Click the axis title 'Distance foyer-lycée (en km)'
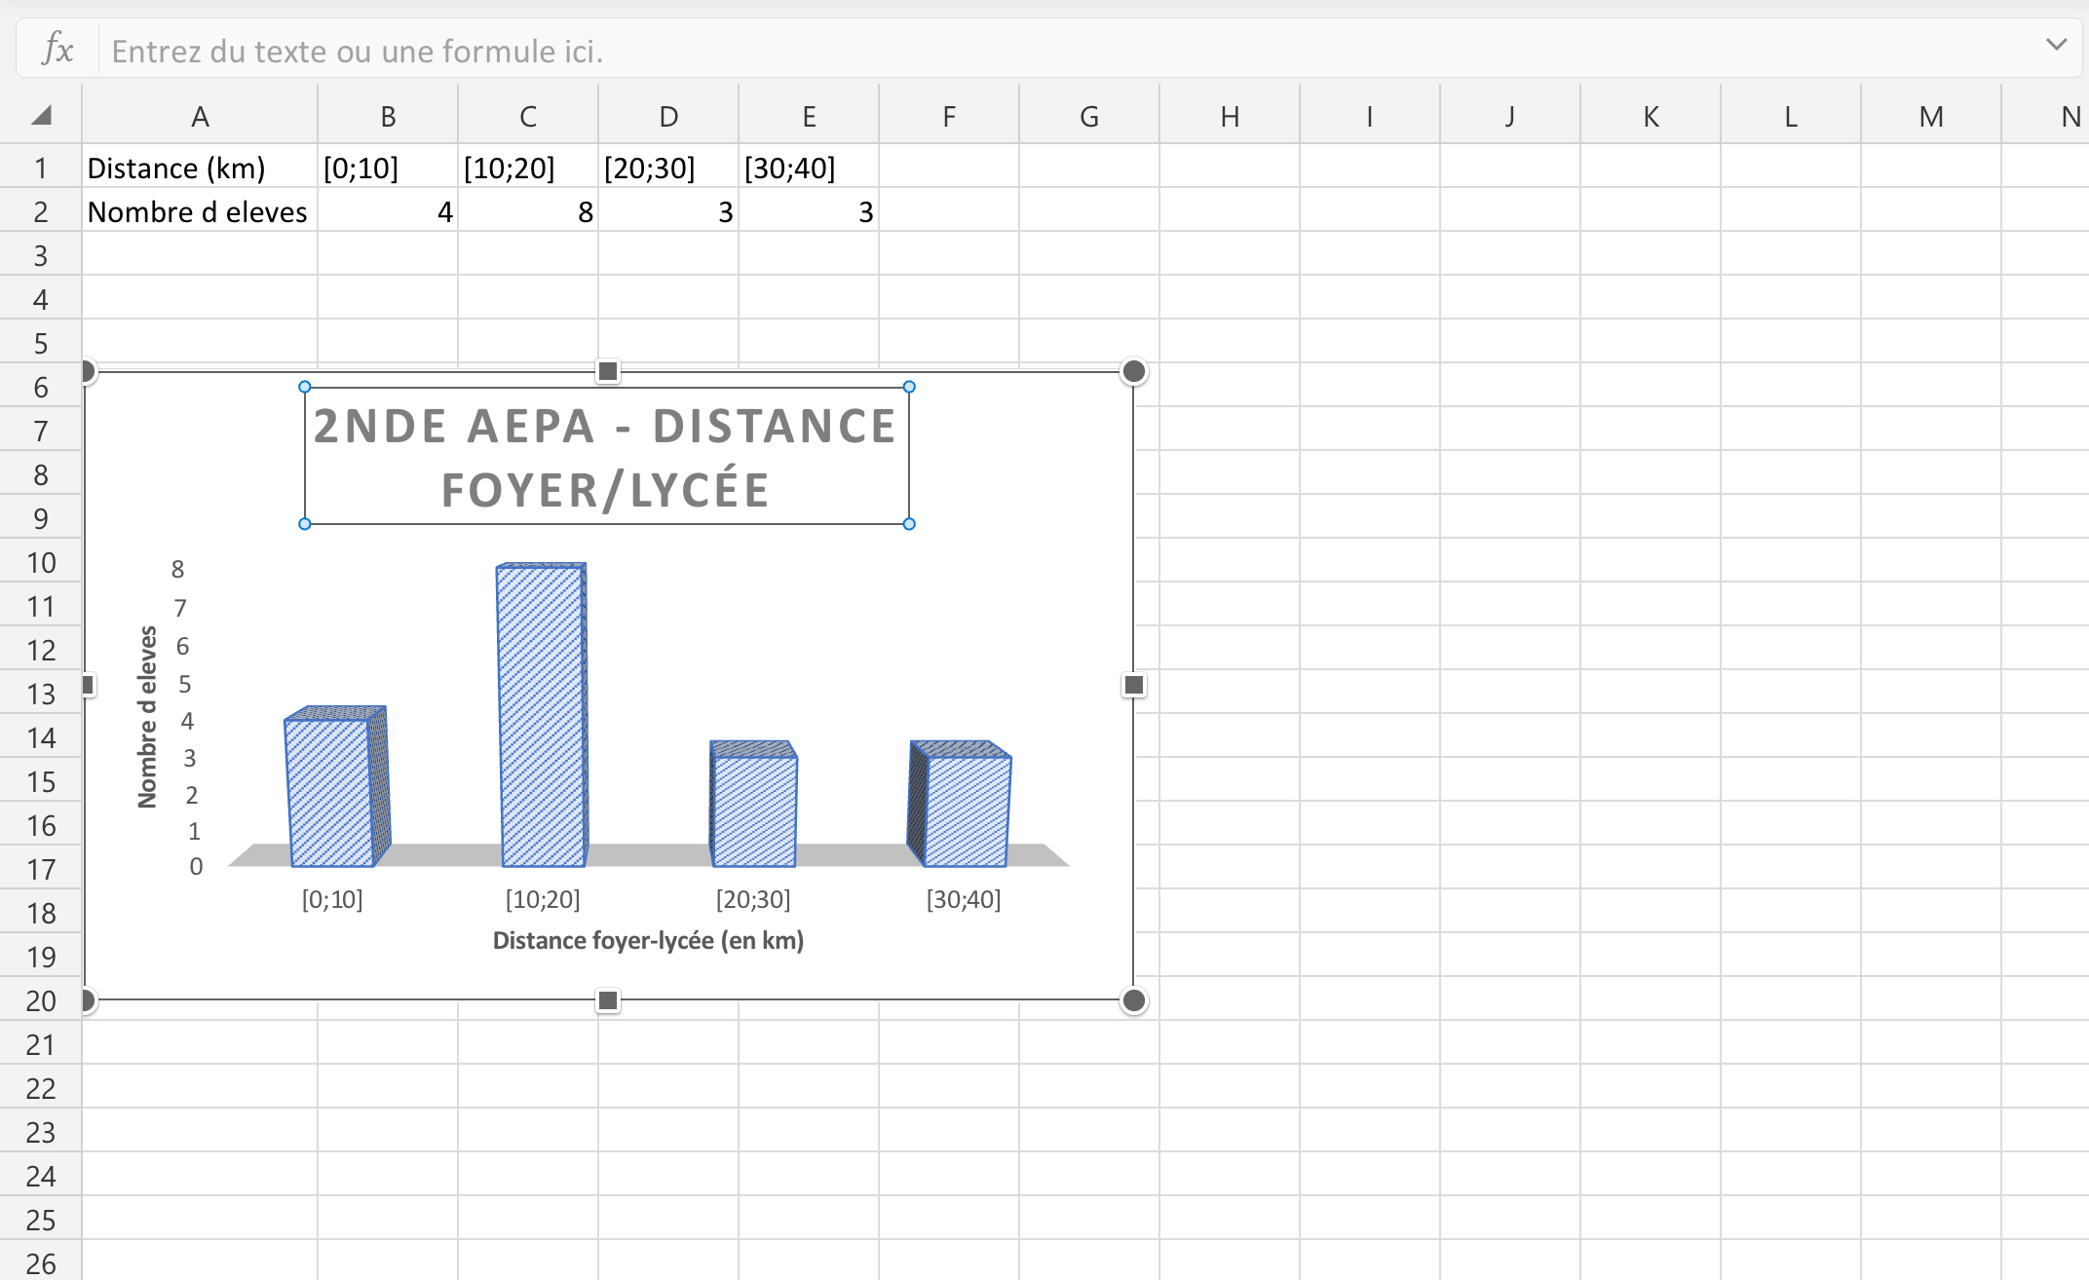The image size is (2089, 1280). click(x=648, y=940)
